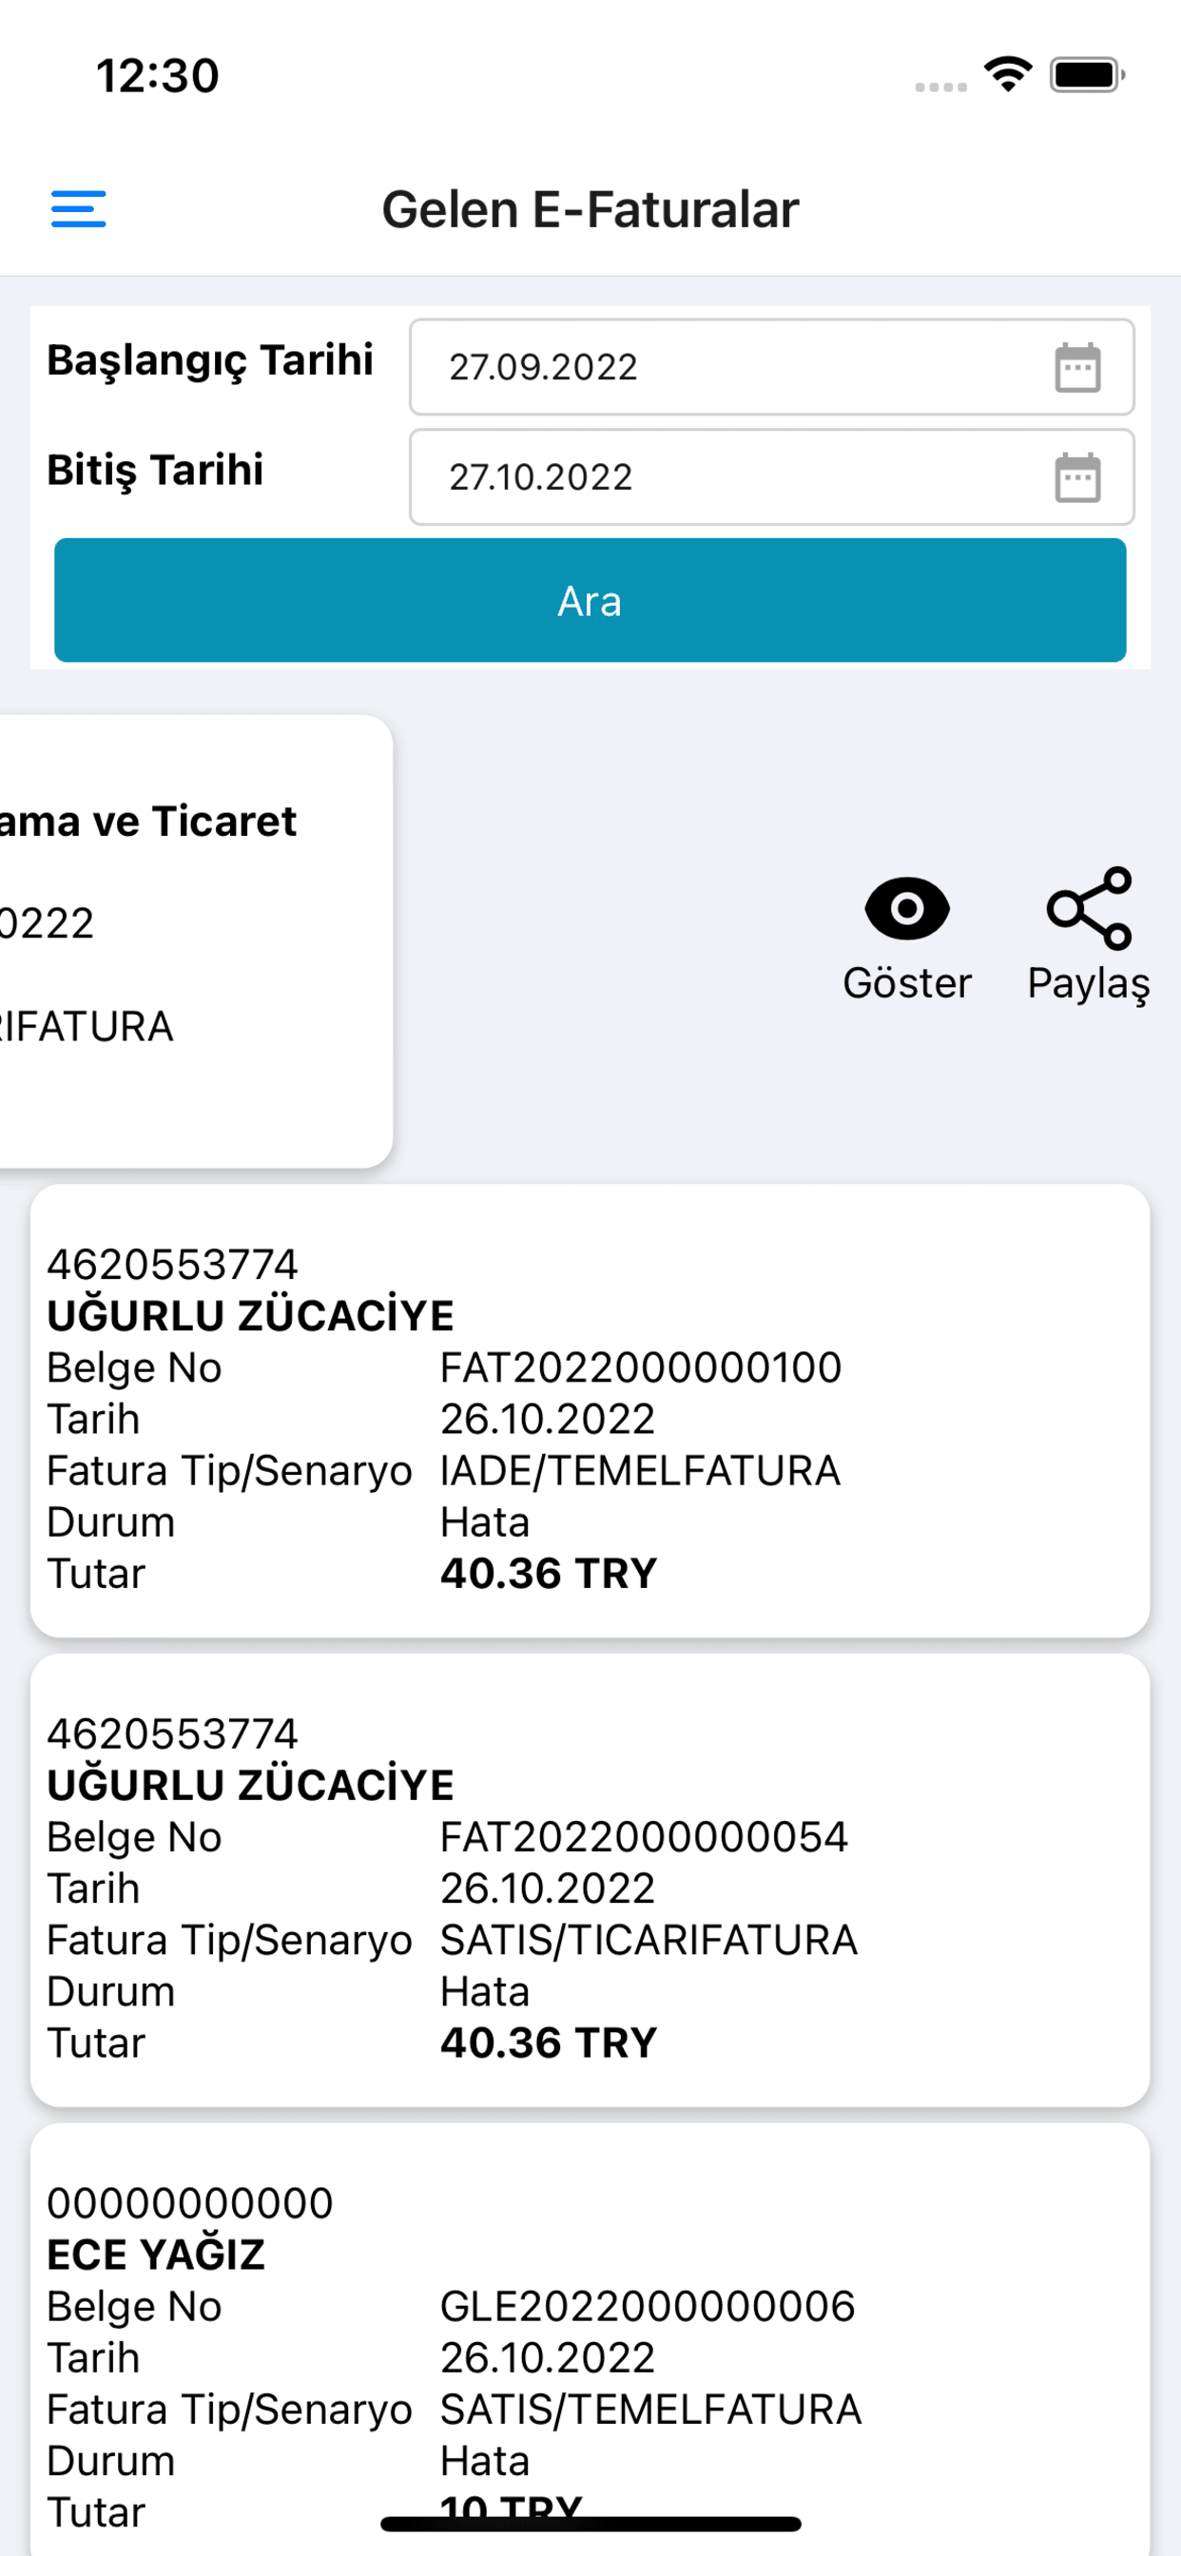
Task: Open calendar picker for Başlangıç Tarihi
Action: pos(1076,368)
